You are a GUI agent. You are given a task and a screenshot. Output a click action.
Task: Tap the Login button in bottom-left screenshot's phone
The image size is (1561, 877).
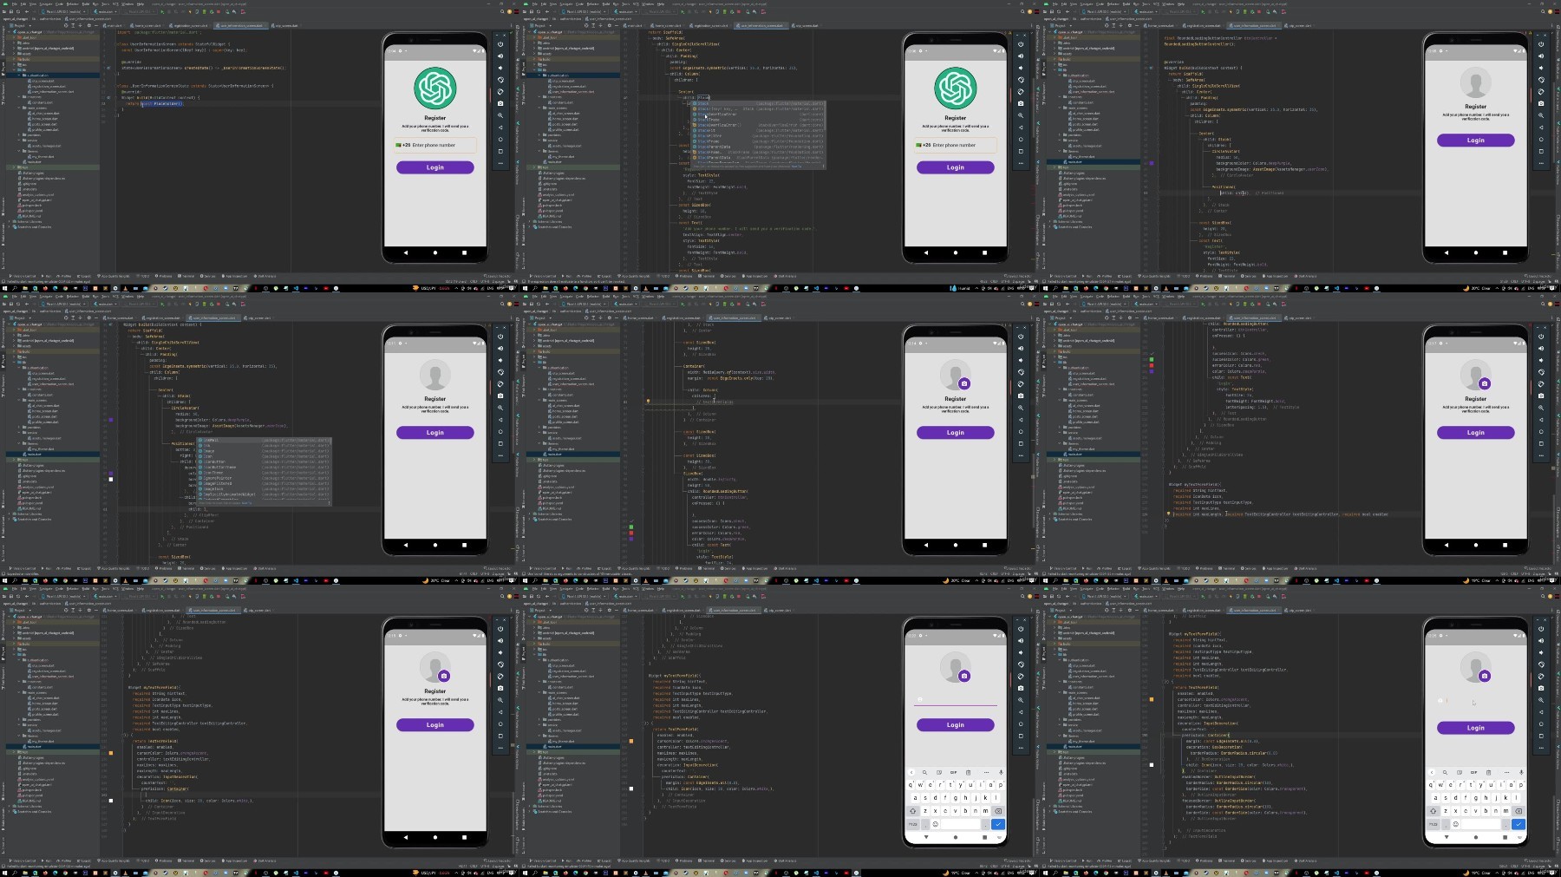click(435, 724)
